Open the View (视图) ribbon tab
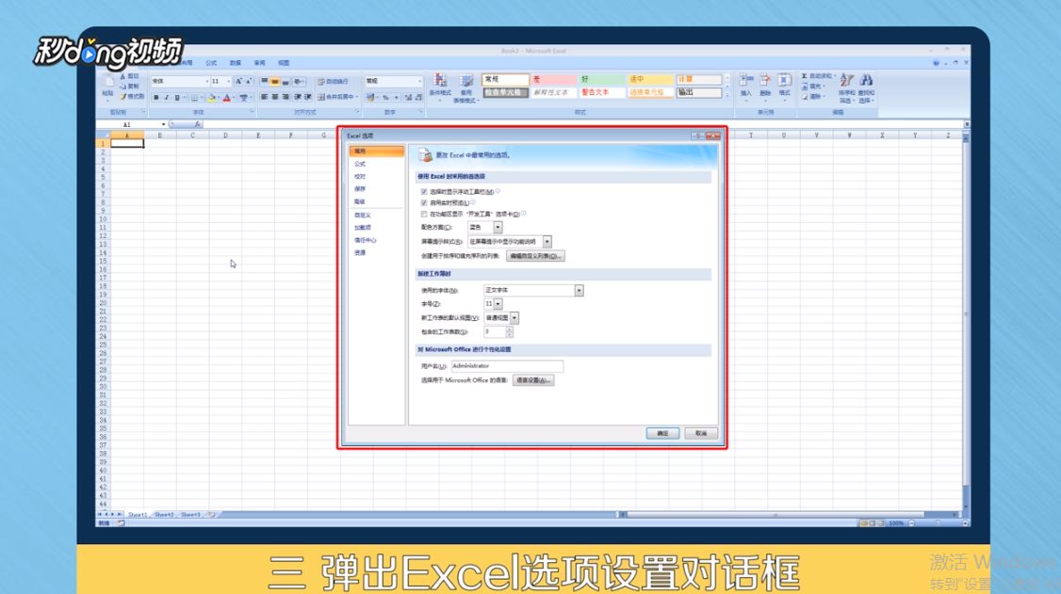 point(284,63)
